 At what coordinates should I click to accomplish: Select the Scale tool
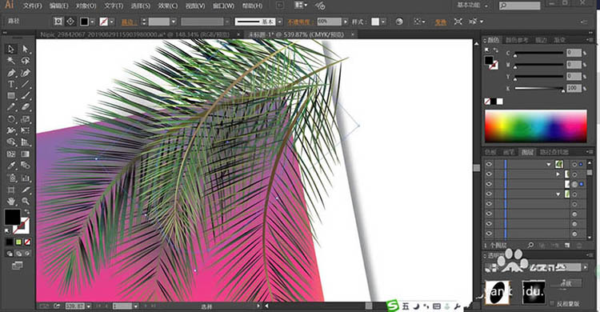click(26, 119)
